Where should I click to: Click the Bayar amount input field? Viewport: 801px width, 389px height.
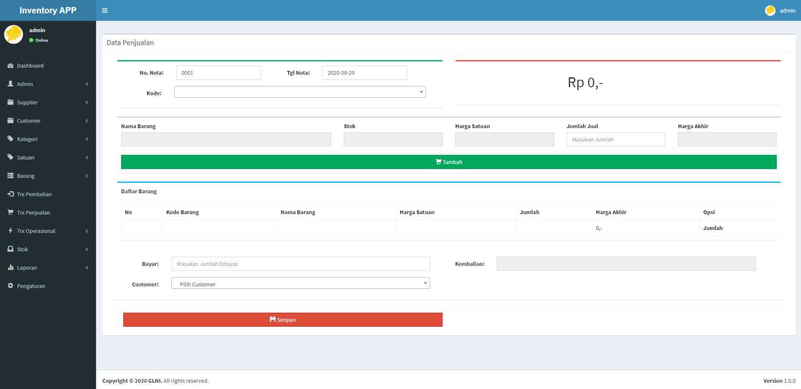click(x=300, y=264)
